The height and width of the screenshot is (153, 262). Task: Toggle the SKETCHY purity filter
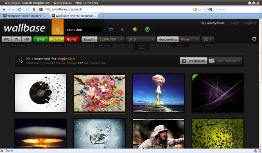tap(56, 39)
